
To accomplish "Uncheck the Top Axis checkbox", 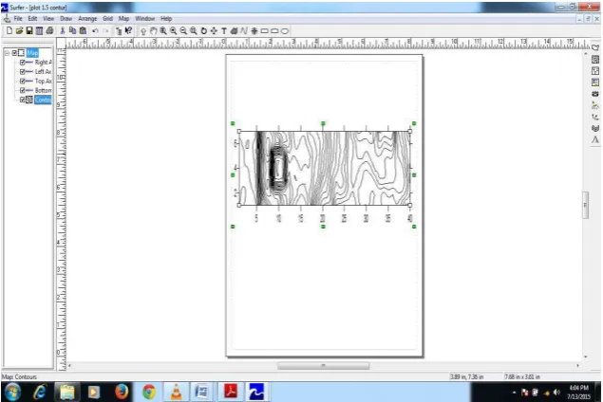I will (x=22, y=81).
